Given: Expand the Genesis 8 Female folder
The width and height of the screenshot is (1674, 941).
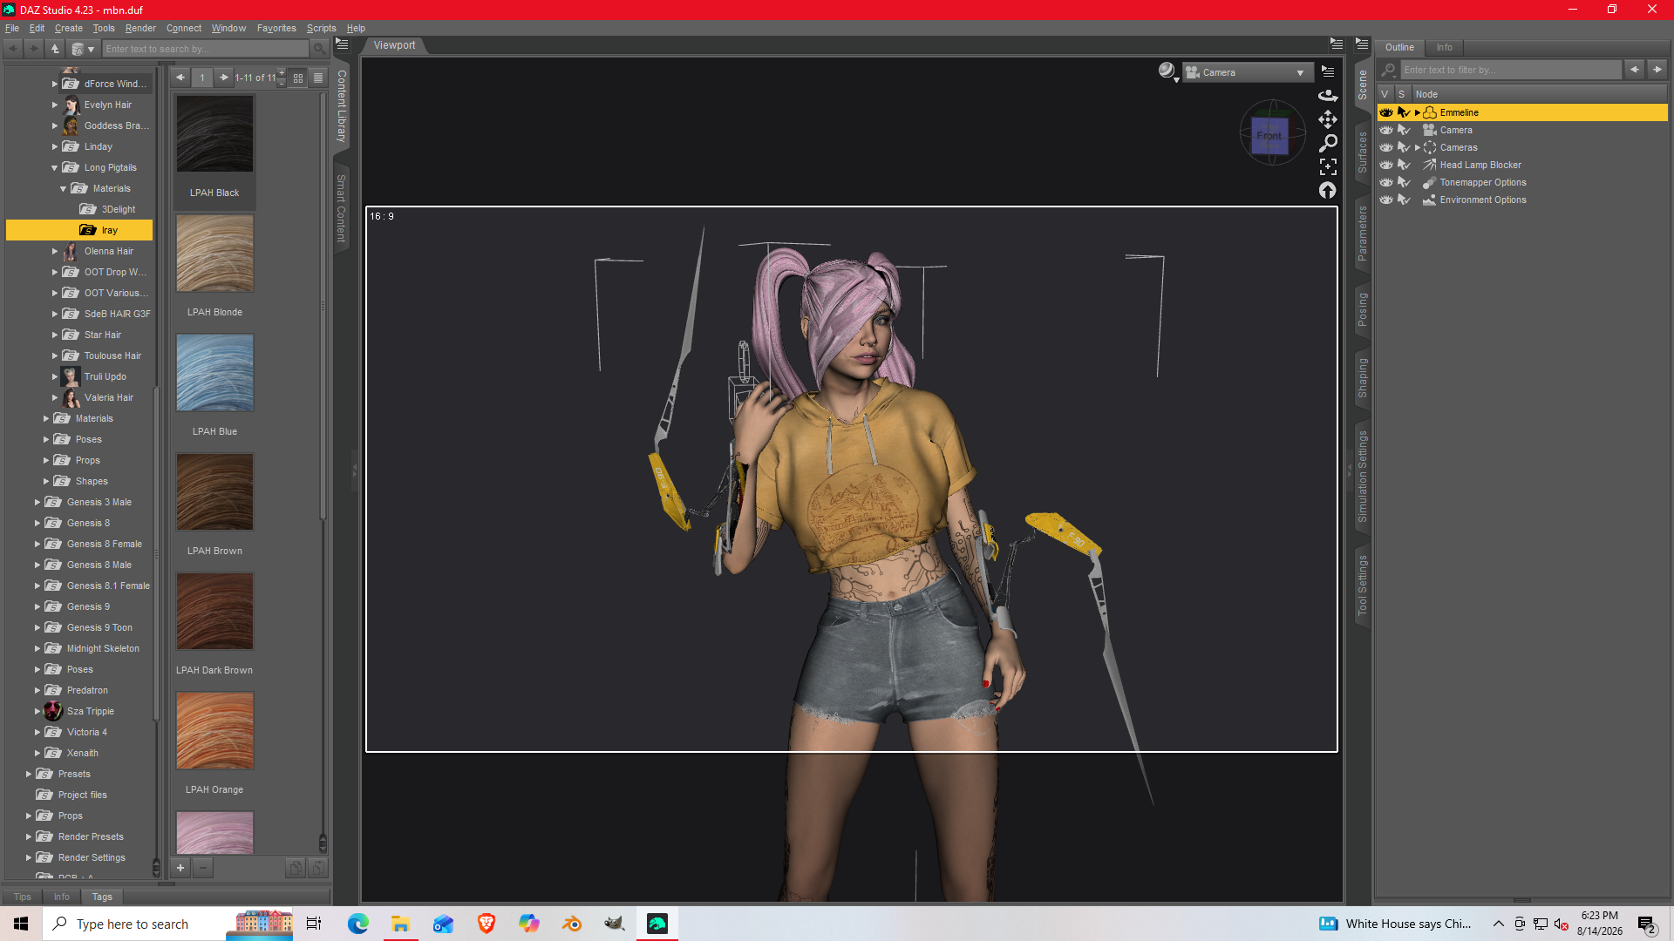Looking at the screenshot, I should pyautogui.click(x=37, y=544).
